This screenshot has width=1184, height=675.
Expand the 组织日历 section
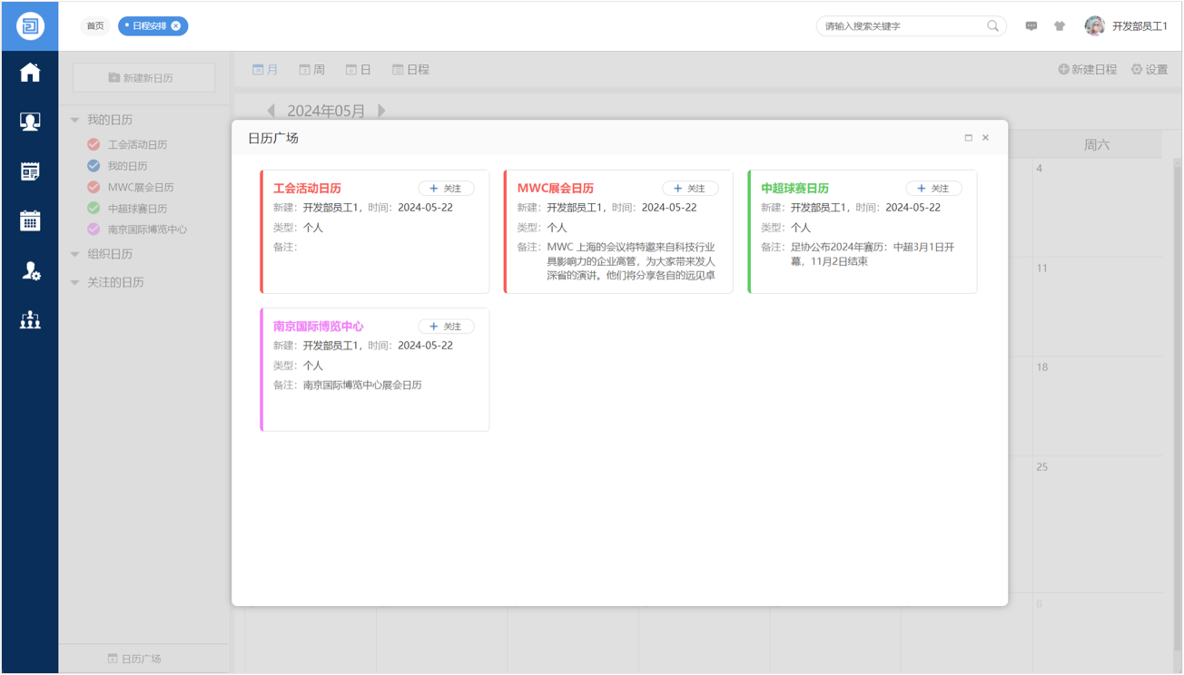(x=75, y=254)
